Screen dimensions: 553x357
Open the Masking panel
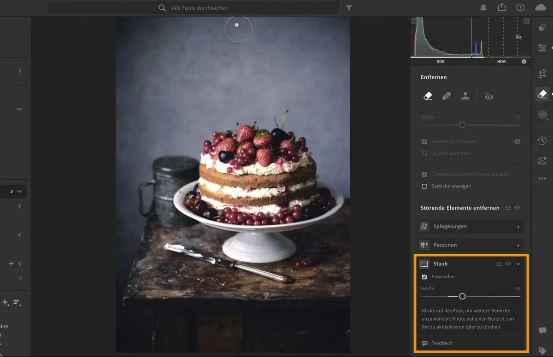coord(542,115)
